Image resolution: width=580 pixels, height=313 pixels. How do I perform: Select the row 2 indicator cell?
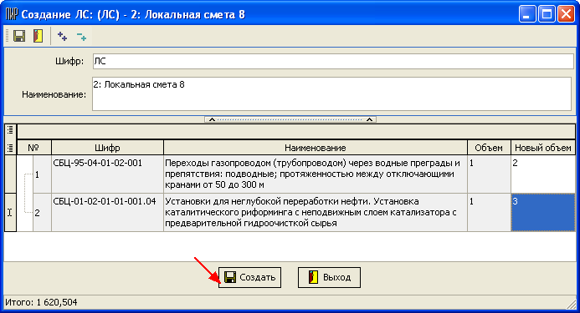tap(10, 212)
